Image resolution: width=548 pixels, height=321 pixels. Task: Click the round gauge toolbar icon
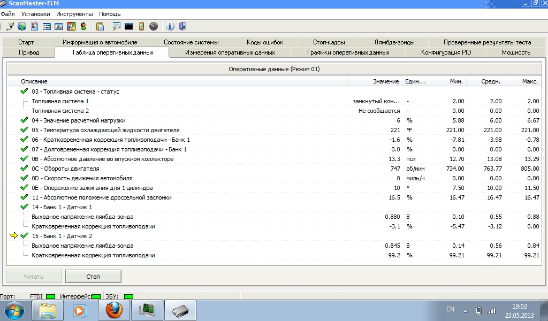click(154, 26)
